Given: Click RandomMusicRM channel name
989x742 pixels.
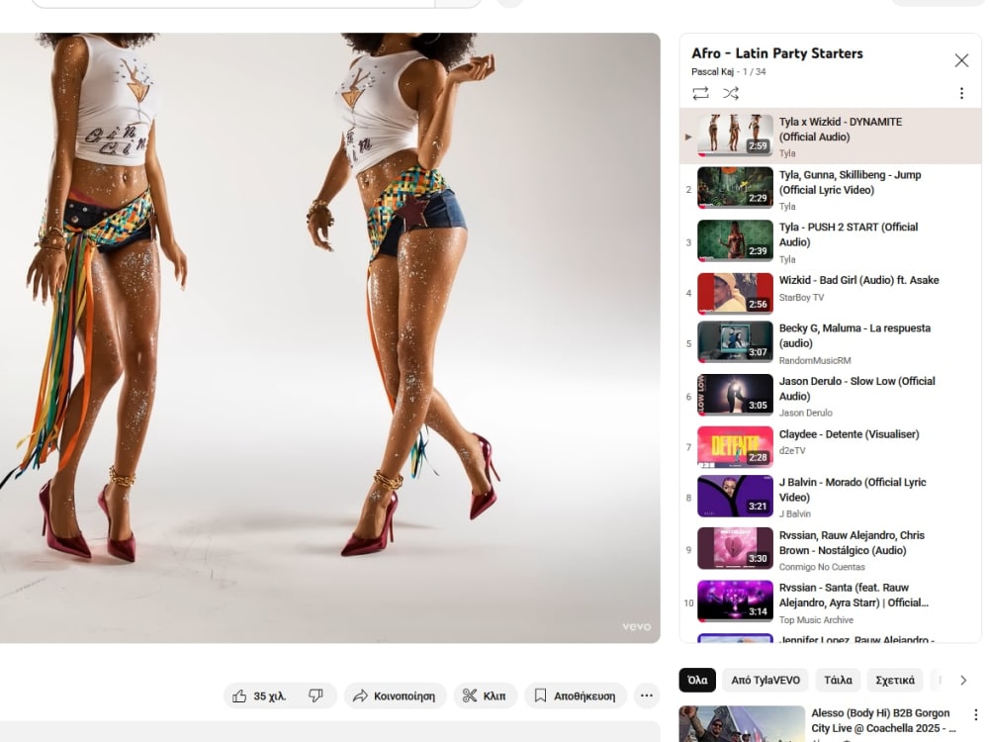Looking at the screenshot, I should click(x=815, y=361).
